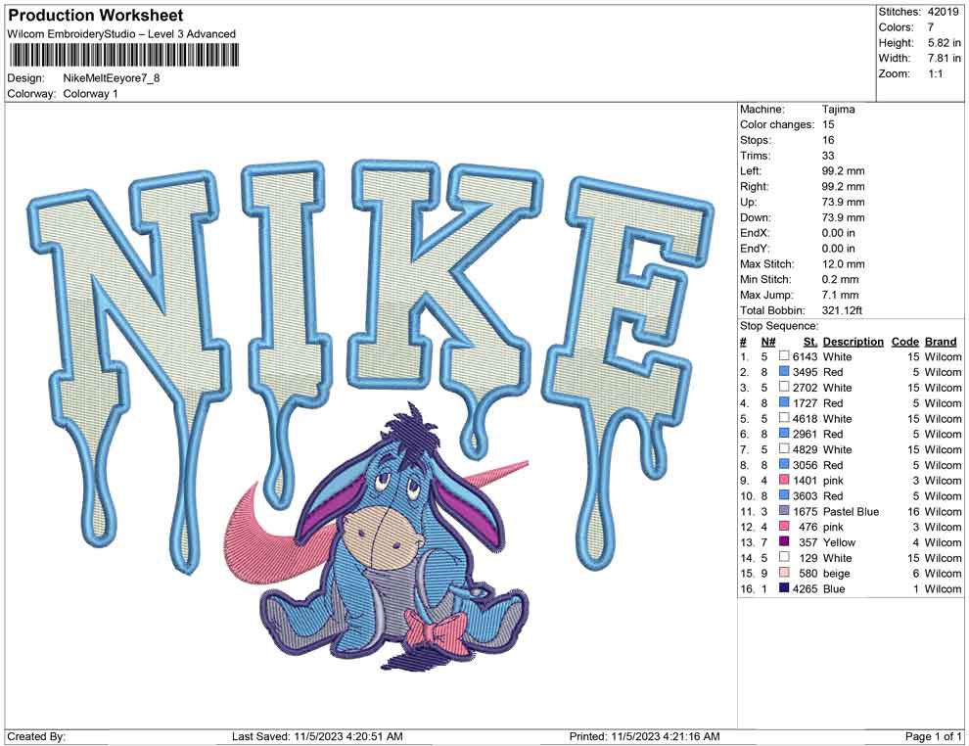
Task: Click the 'Printed: 11/5/2023 4:21:16 AM' footer text
Action: pos(645,736)
